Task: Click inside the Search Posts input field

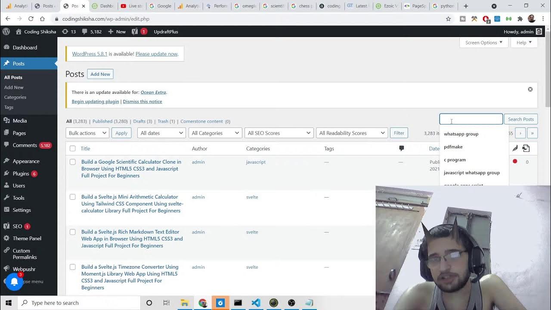Action: point(471,119)
